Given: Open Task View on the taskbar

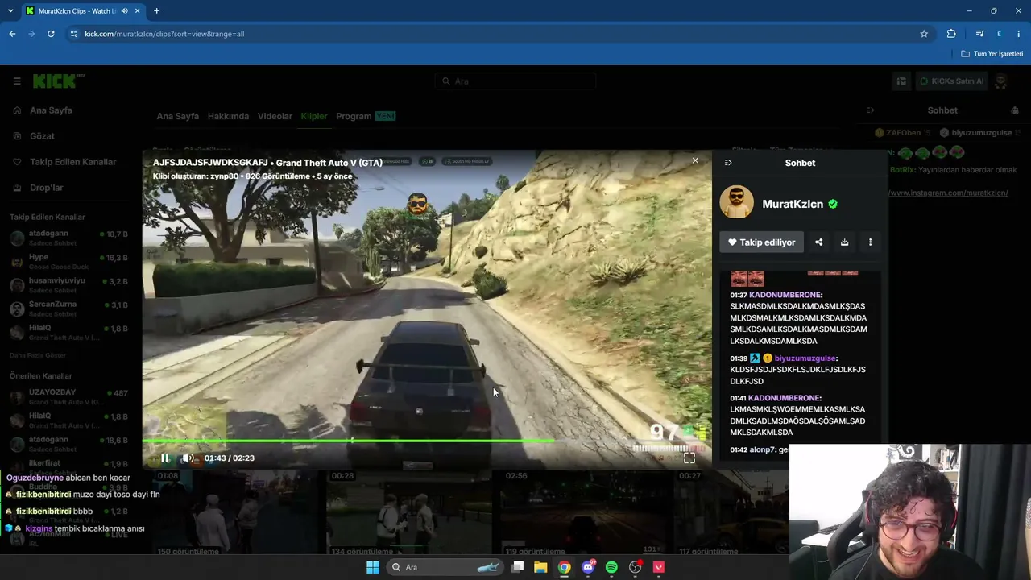Looking at the screenshot, I should coord(518,567).
